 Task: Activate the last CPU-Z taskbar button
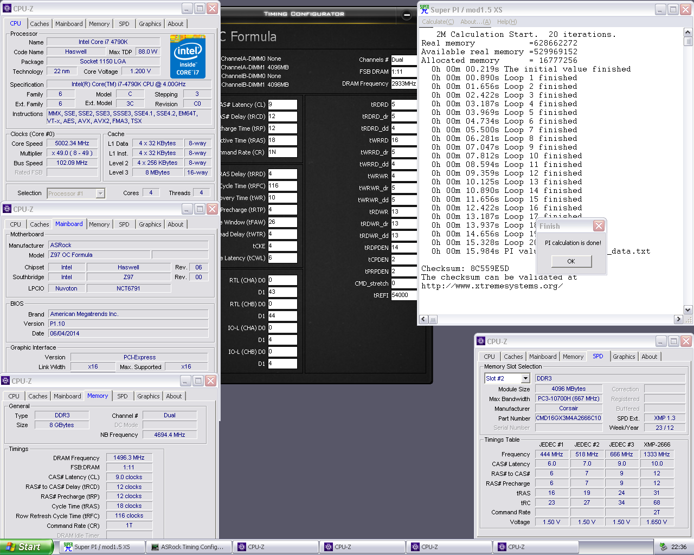pyautogui.click(x=535, y=547)
